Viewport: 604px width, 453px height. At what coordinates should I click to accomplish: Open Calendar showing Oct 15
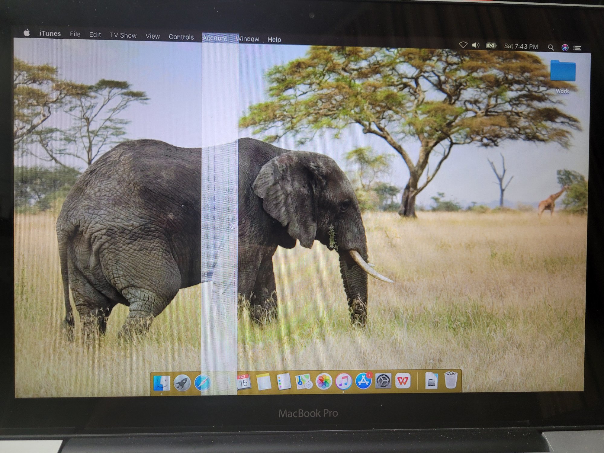coord(243,382)
